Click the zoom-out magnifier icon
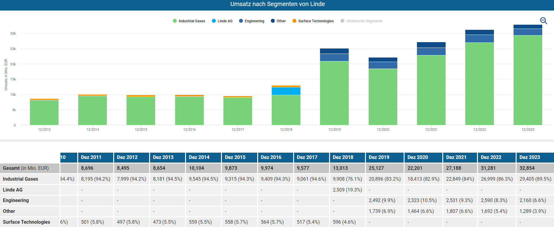This screenshot has width=554, height=227. 543,20
